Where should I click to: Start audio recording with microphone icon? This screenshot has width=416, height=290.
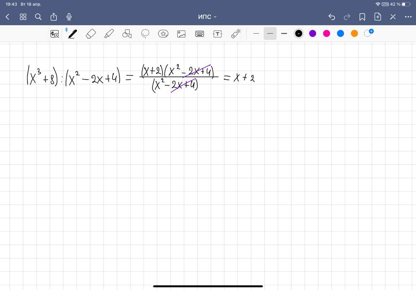click(x=69, y=17)
